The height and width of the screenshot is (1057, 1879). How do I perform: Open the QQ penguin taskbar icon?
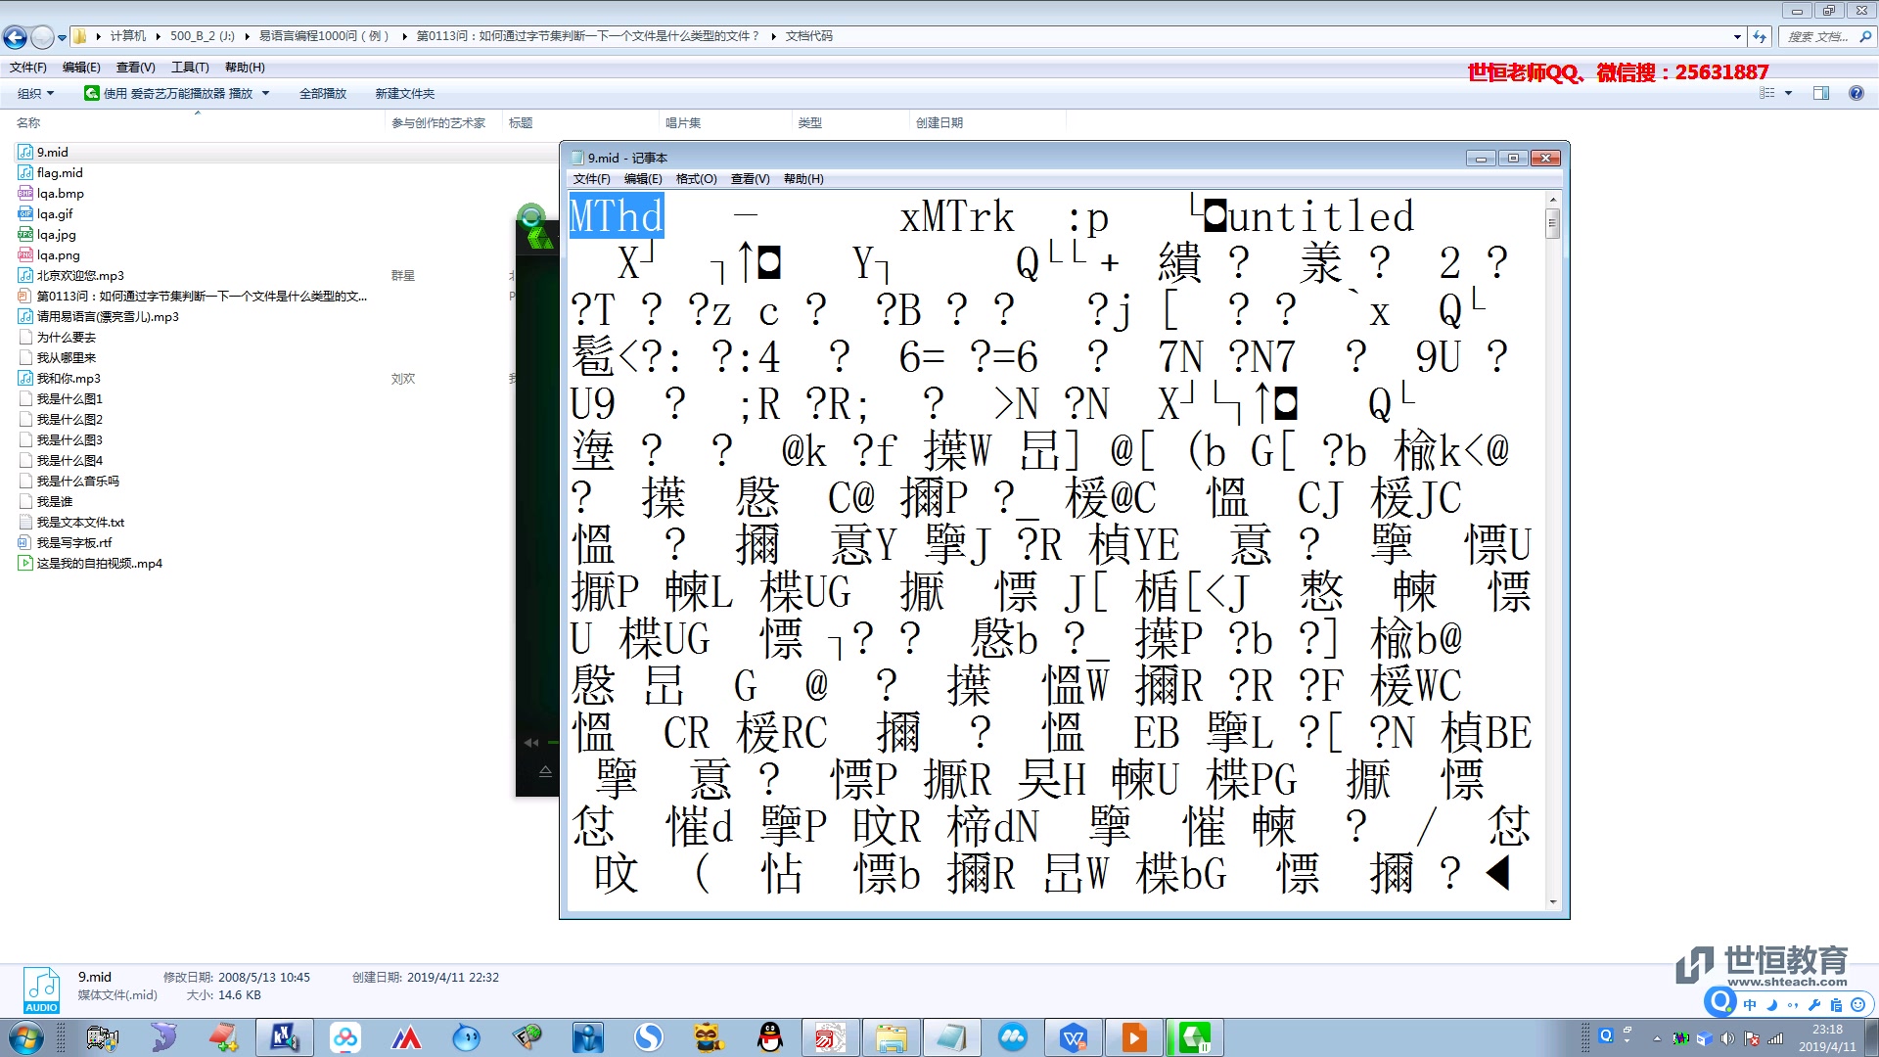[x=770, y=1037]
